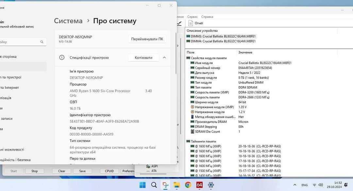353x191 pixels.
Task: Click the Значение column header
Action: (245, 52)
